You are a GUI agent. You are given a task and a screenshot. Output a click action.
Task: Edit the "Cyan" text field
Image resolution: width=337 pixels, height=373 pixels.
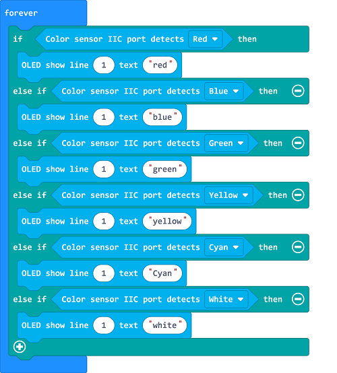coord(162,273)
